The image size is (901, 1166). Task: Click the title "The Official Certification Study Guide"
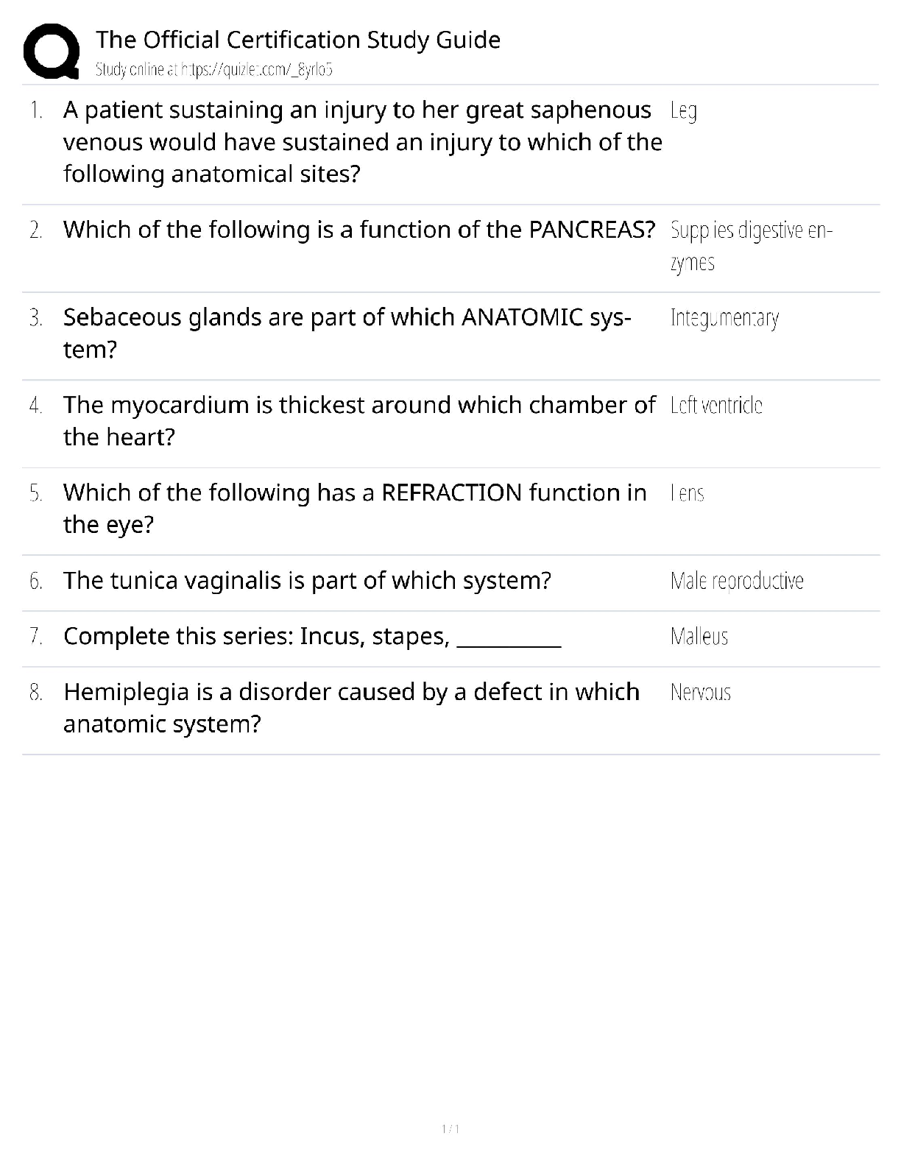coord(298,40)
